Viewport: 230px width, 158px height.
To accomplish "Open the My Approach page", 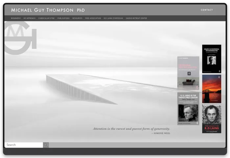I will pyautogui.click(x=30, y=18).
